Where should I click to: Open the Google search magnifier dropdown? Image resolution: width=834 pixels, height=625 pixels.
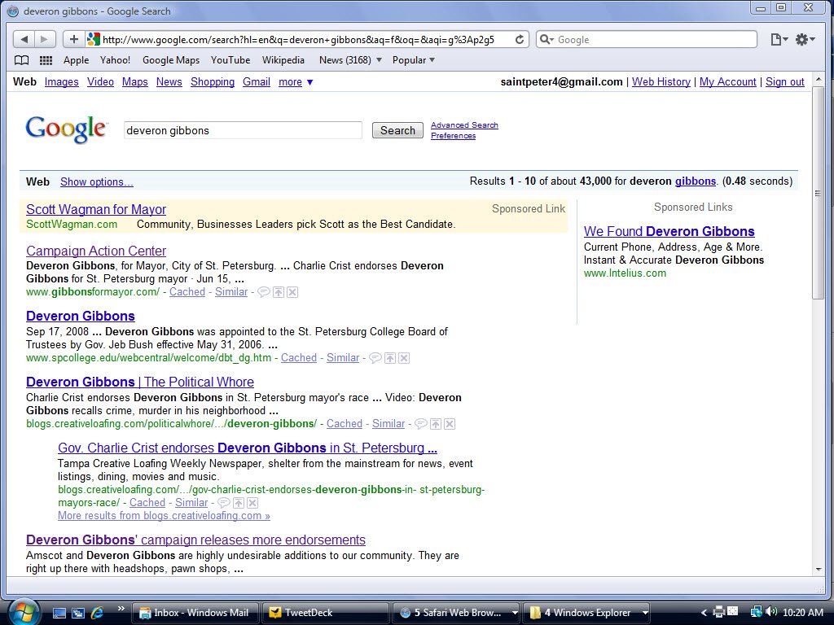[x=546, y=39]
